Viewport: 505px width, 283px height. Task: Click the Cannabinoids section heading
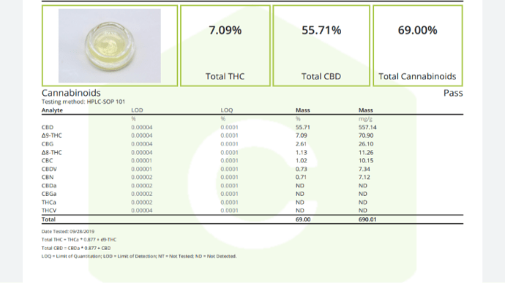(x=71, y=93)
